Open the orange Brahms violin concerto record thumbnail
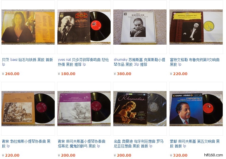The height and width of the screenshot is (159, 226). coord(28,108)
